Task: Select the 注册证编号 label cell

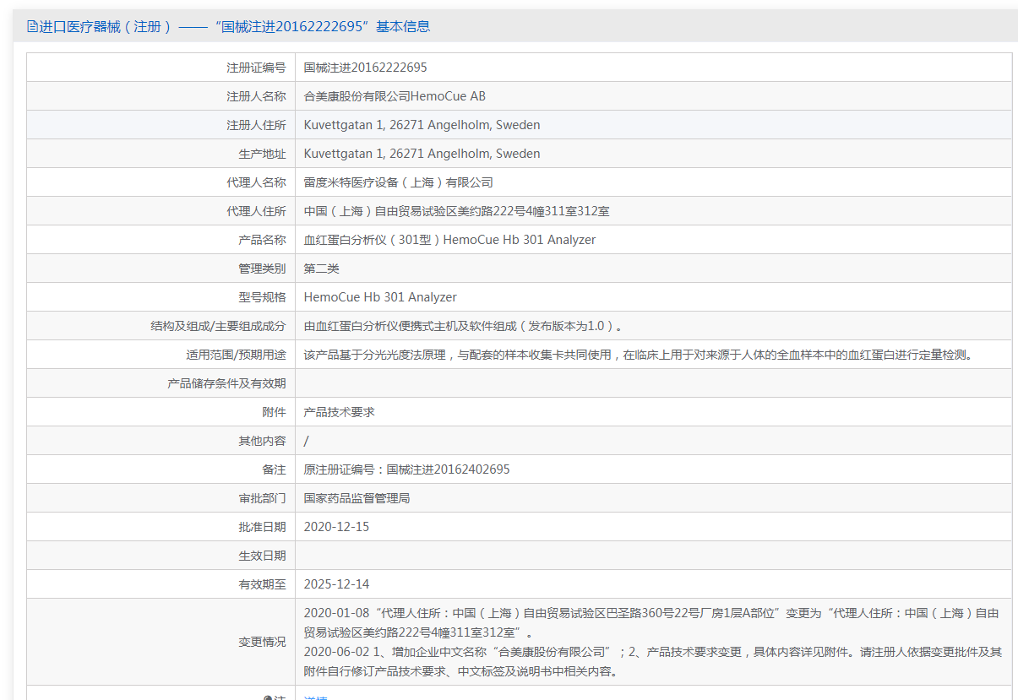Action: coord(161,68)
